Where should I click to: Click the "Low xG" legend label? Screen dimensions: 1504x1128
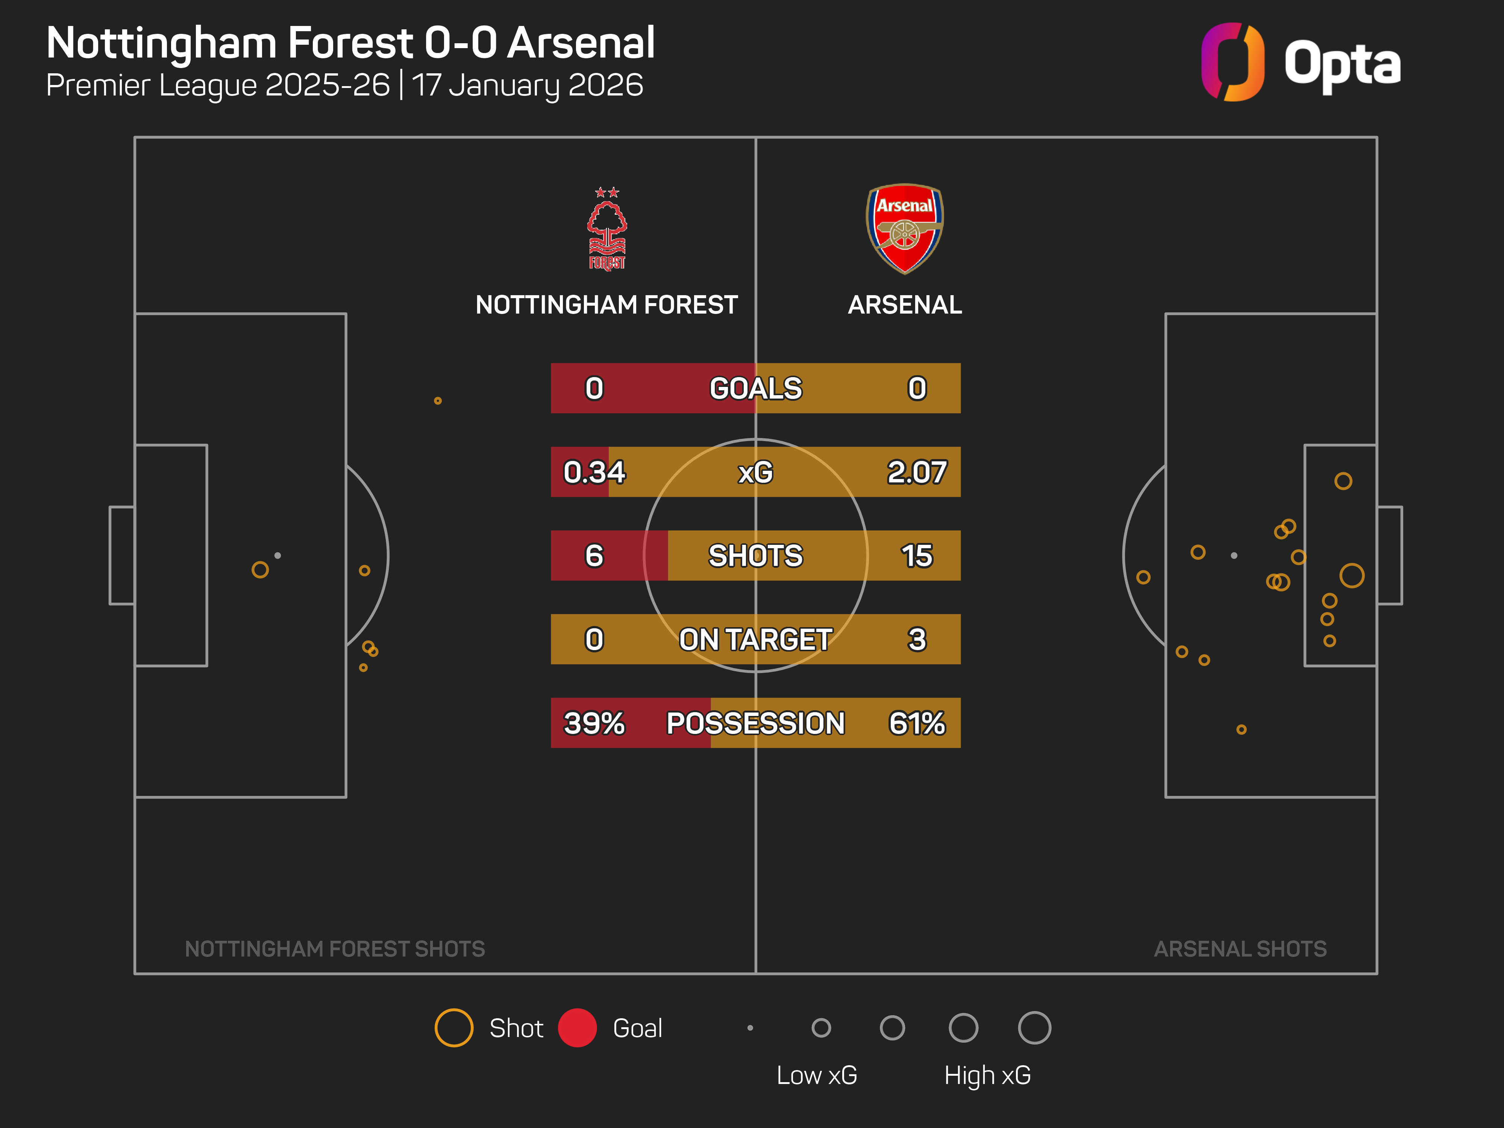tap(817, 1076)
